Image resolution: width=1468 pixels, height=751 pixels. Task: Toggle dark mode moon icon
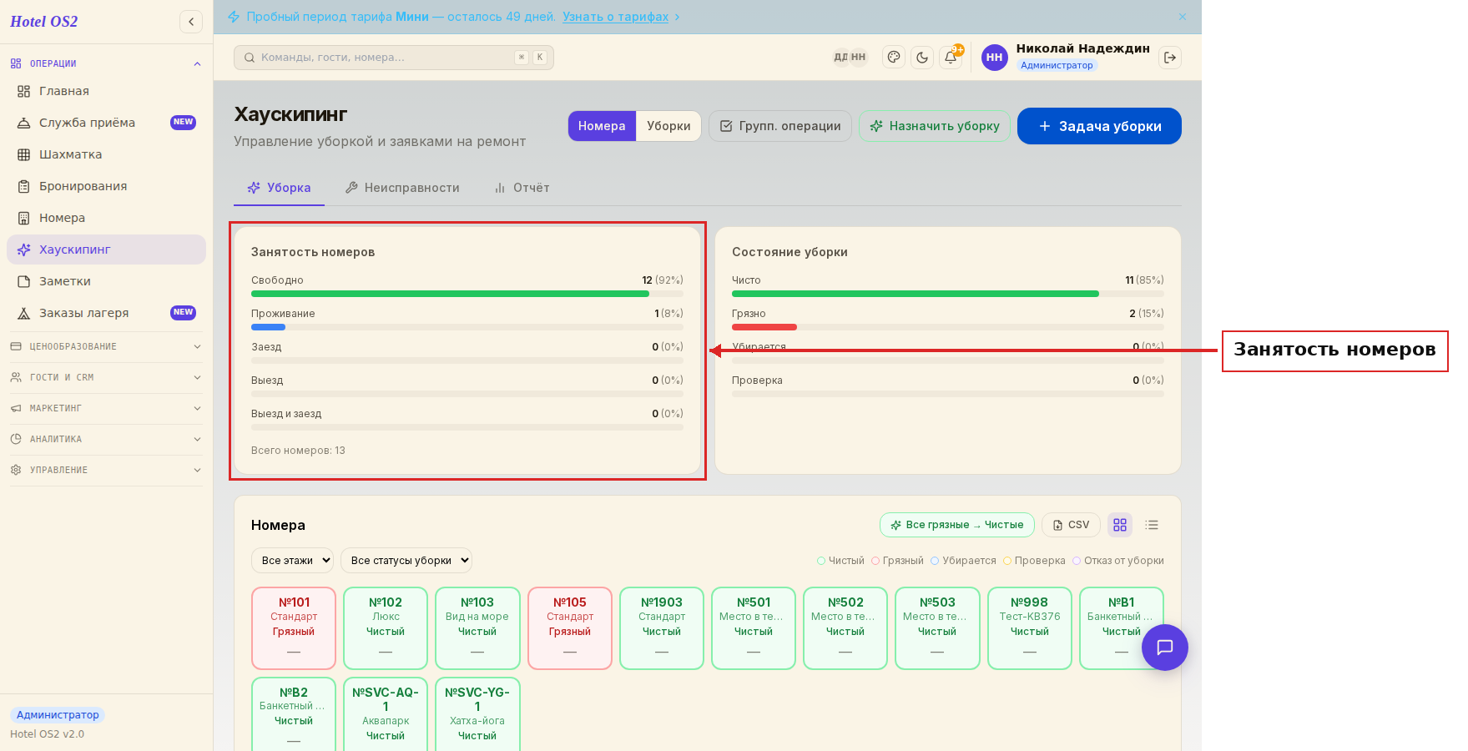pyautogui.click(x=922, y=58)
